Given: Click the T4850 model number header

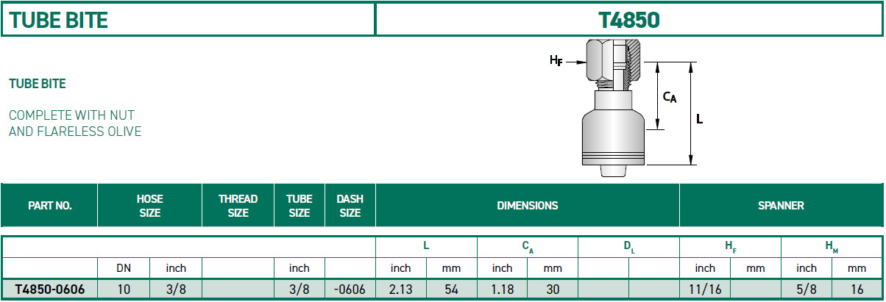Looking at the screenshot, I should pos(629,20).
